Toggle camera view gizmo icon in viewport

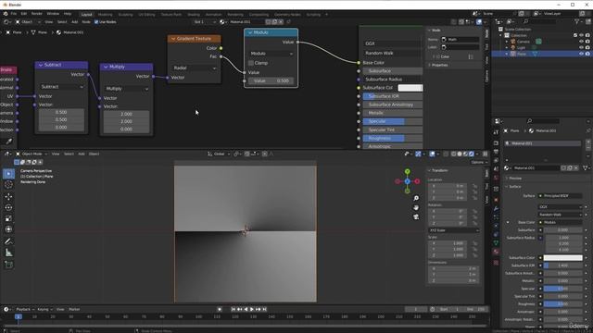(416, 216)
